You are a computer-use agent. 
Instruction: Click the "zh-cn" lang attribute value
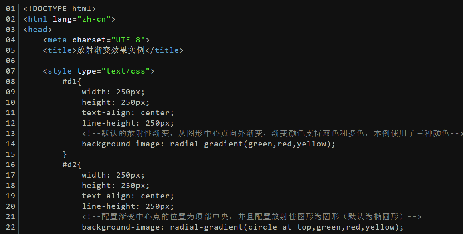click(x=94, y=19)
